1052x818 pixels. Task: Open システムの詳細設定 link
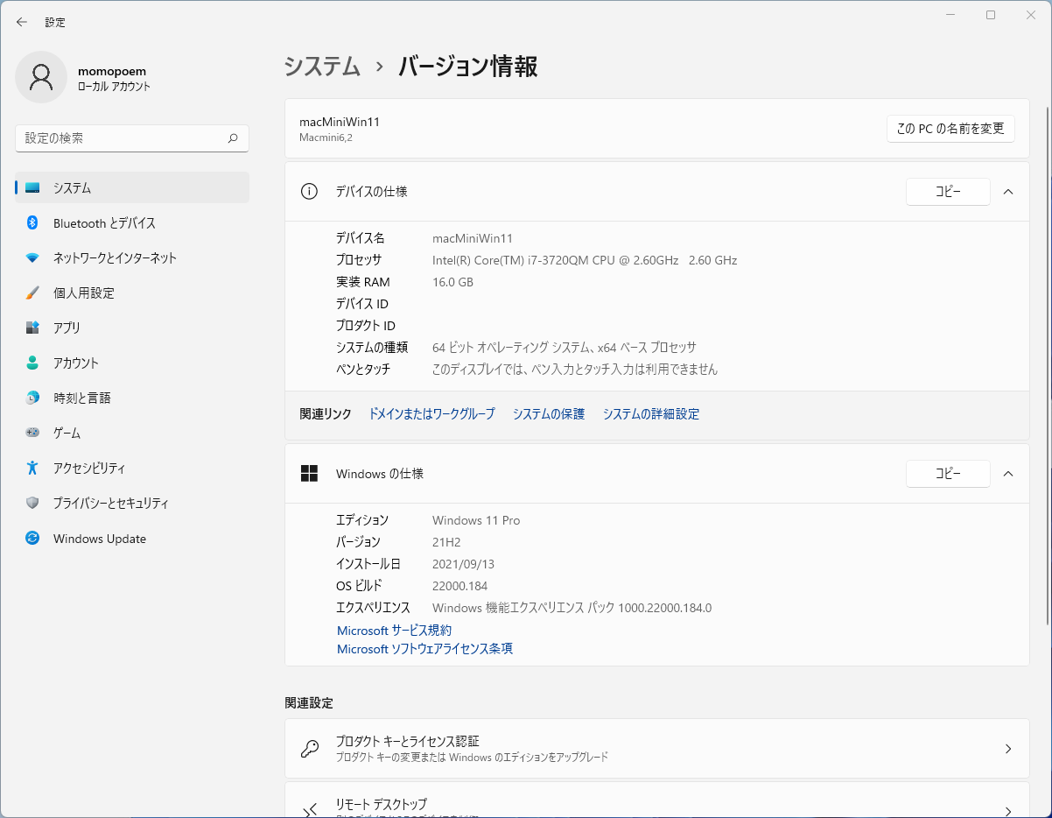(650, 414)
